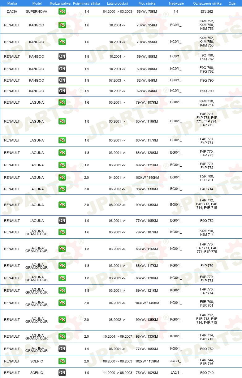Click the Model column header
Screen dimensions: 242x378
[37, 3]
